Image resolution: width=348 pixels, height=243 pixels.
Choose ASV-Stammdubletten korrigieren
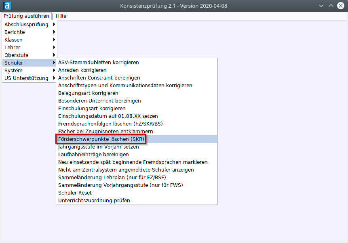pos(137,63)
